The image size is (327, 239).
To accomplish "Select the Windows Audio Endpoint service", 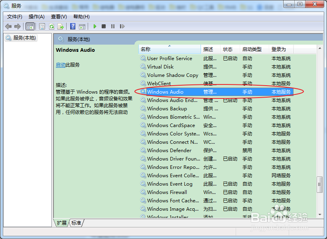I will click(216, 100).
